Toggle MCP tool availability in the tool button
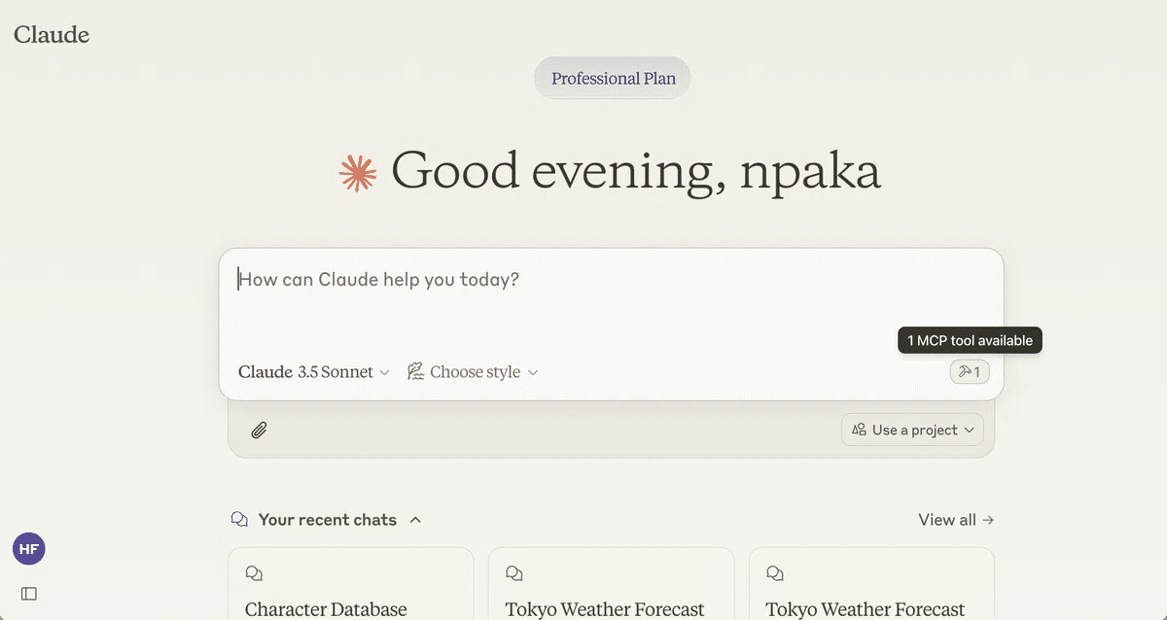This screenshot has width=1167, height=620. 969,371
